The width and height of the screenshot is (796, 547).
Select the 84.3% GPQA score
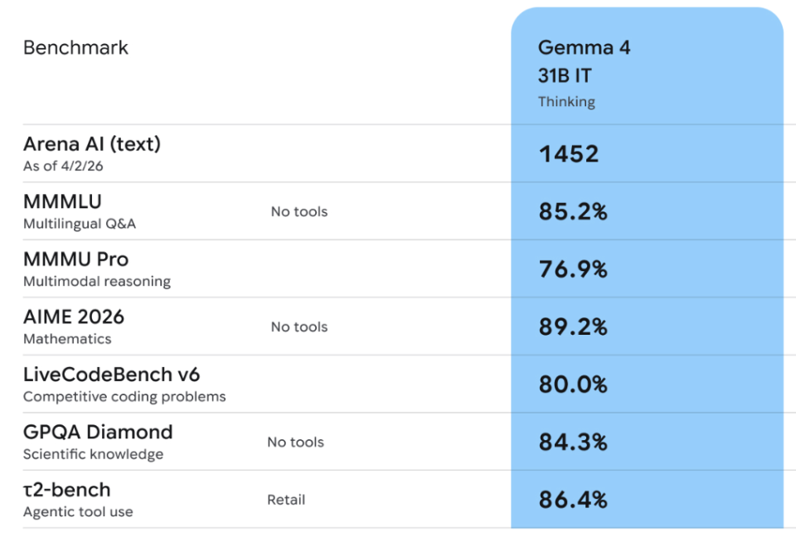tap(573, 443)
